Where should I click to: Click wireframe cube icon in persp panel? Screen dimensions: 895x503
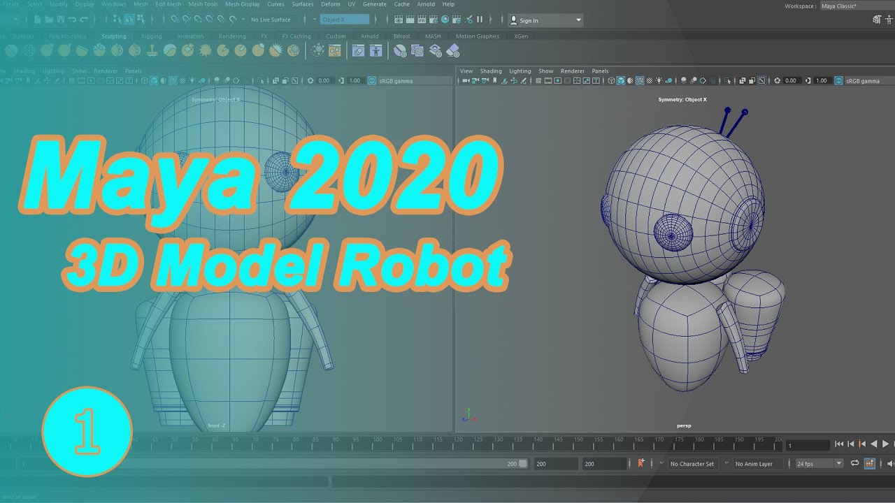[611, 80]
